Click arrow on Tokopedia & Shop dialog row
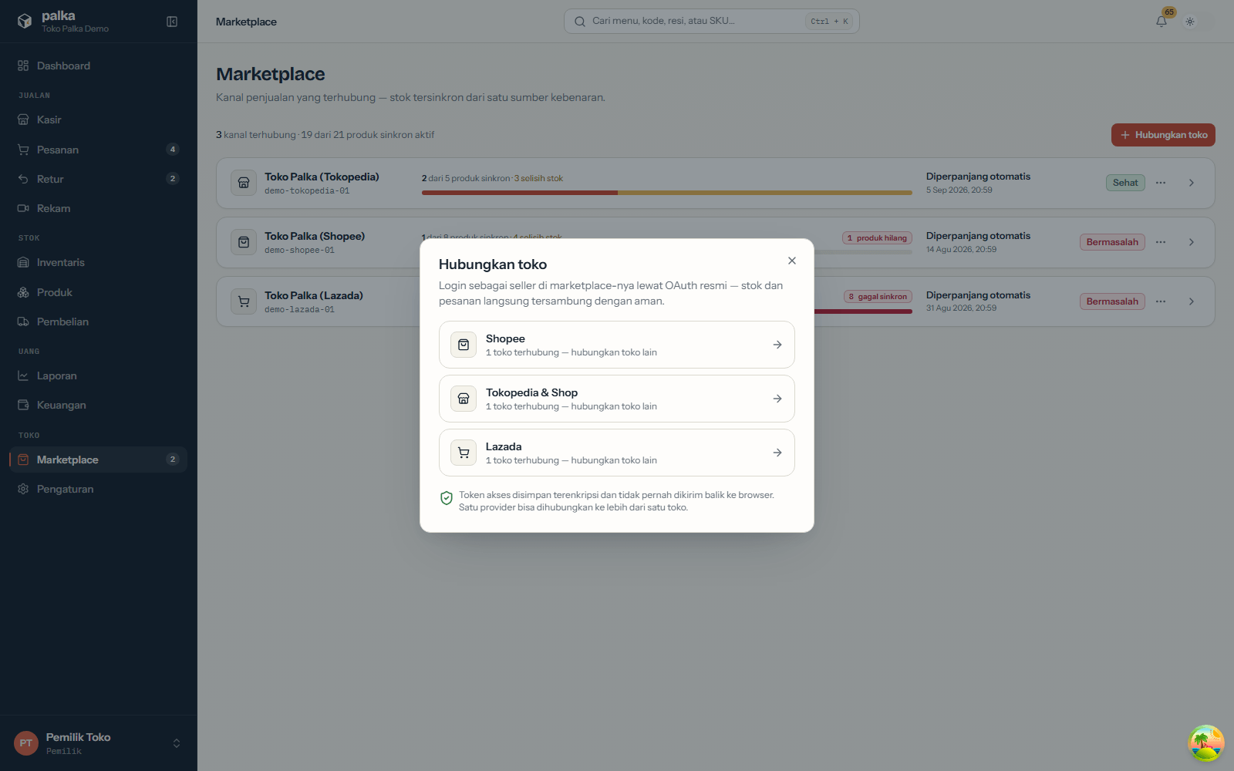This screenshot has height=771, width=1234. click(x=777, y=399)
